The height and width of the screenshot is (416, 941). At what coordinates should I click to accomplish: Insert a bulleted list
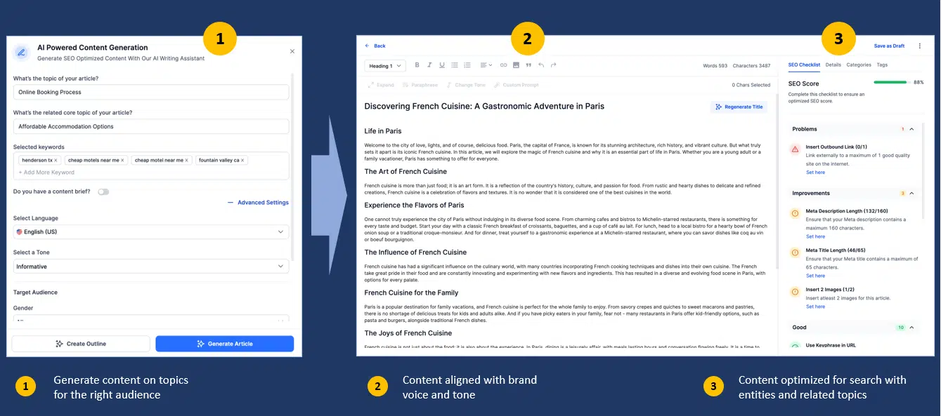coord(454,65)
